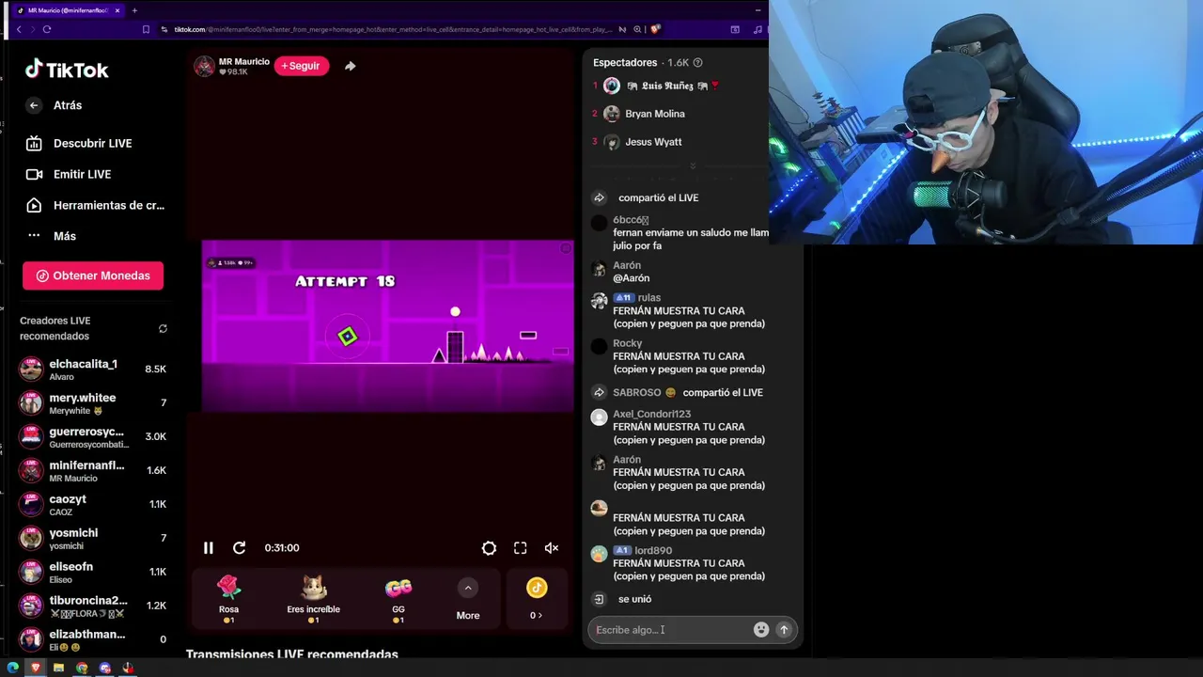Click MR Mauricio streamer avatar

(x=204, y=66)
